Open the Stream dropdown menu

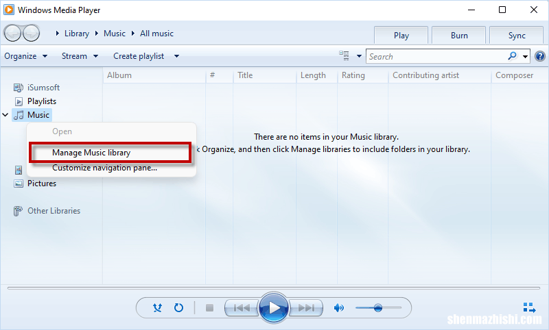(x=80, y=56)
